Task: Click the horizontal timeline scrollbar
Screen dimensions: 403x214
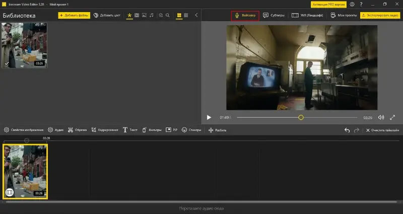Action: [x=201, y=202]
